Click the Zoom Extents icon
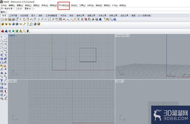The height and width of the screenshot is (124, 190). [49, 19]
